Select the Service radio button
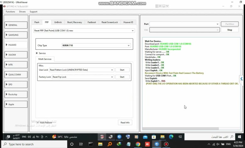Screen dimensions: 245x148 [x=37, y=53]
